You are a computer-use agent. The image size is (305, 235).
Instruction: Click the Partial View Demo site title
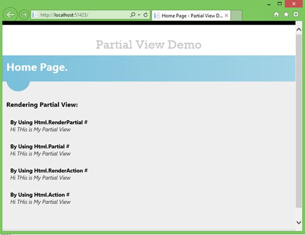149,44
